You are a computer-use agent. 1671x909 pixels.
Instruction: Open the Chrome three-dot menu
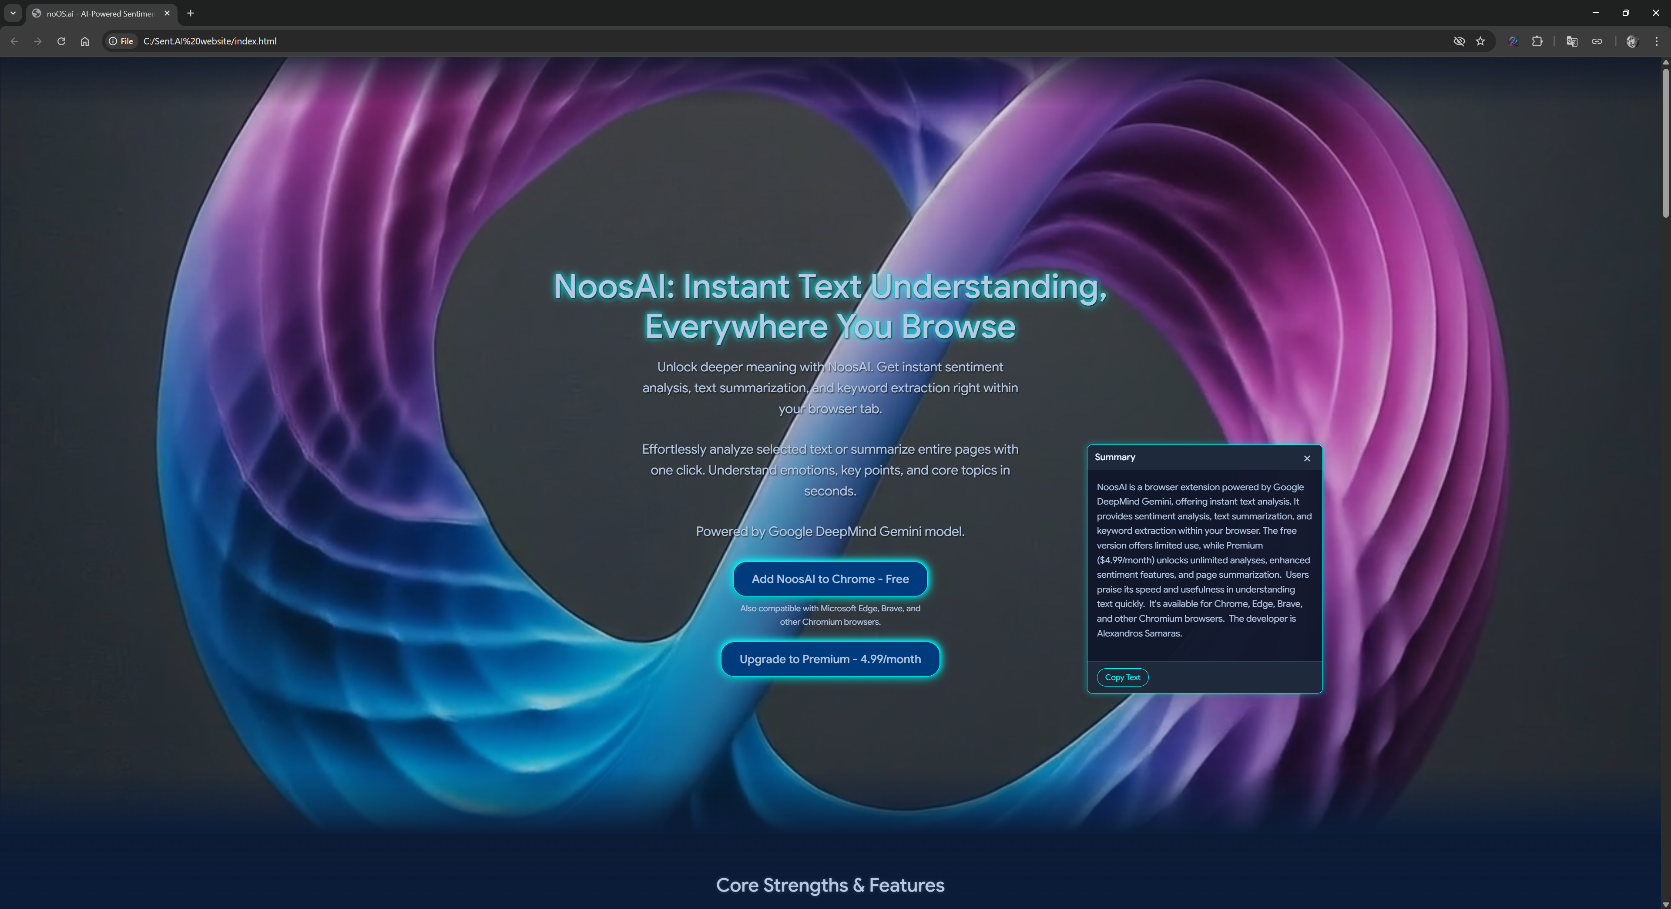click(x=1656, y=41)
